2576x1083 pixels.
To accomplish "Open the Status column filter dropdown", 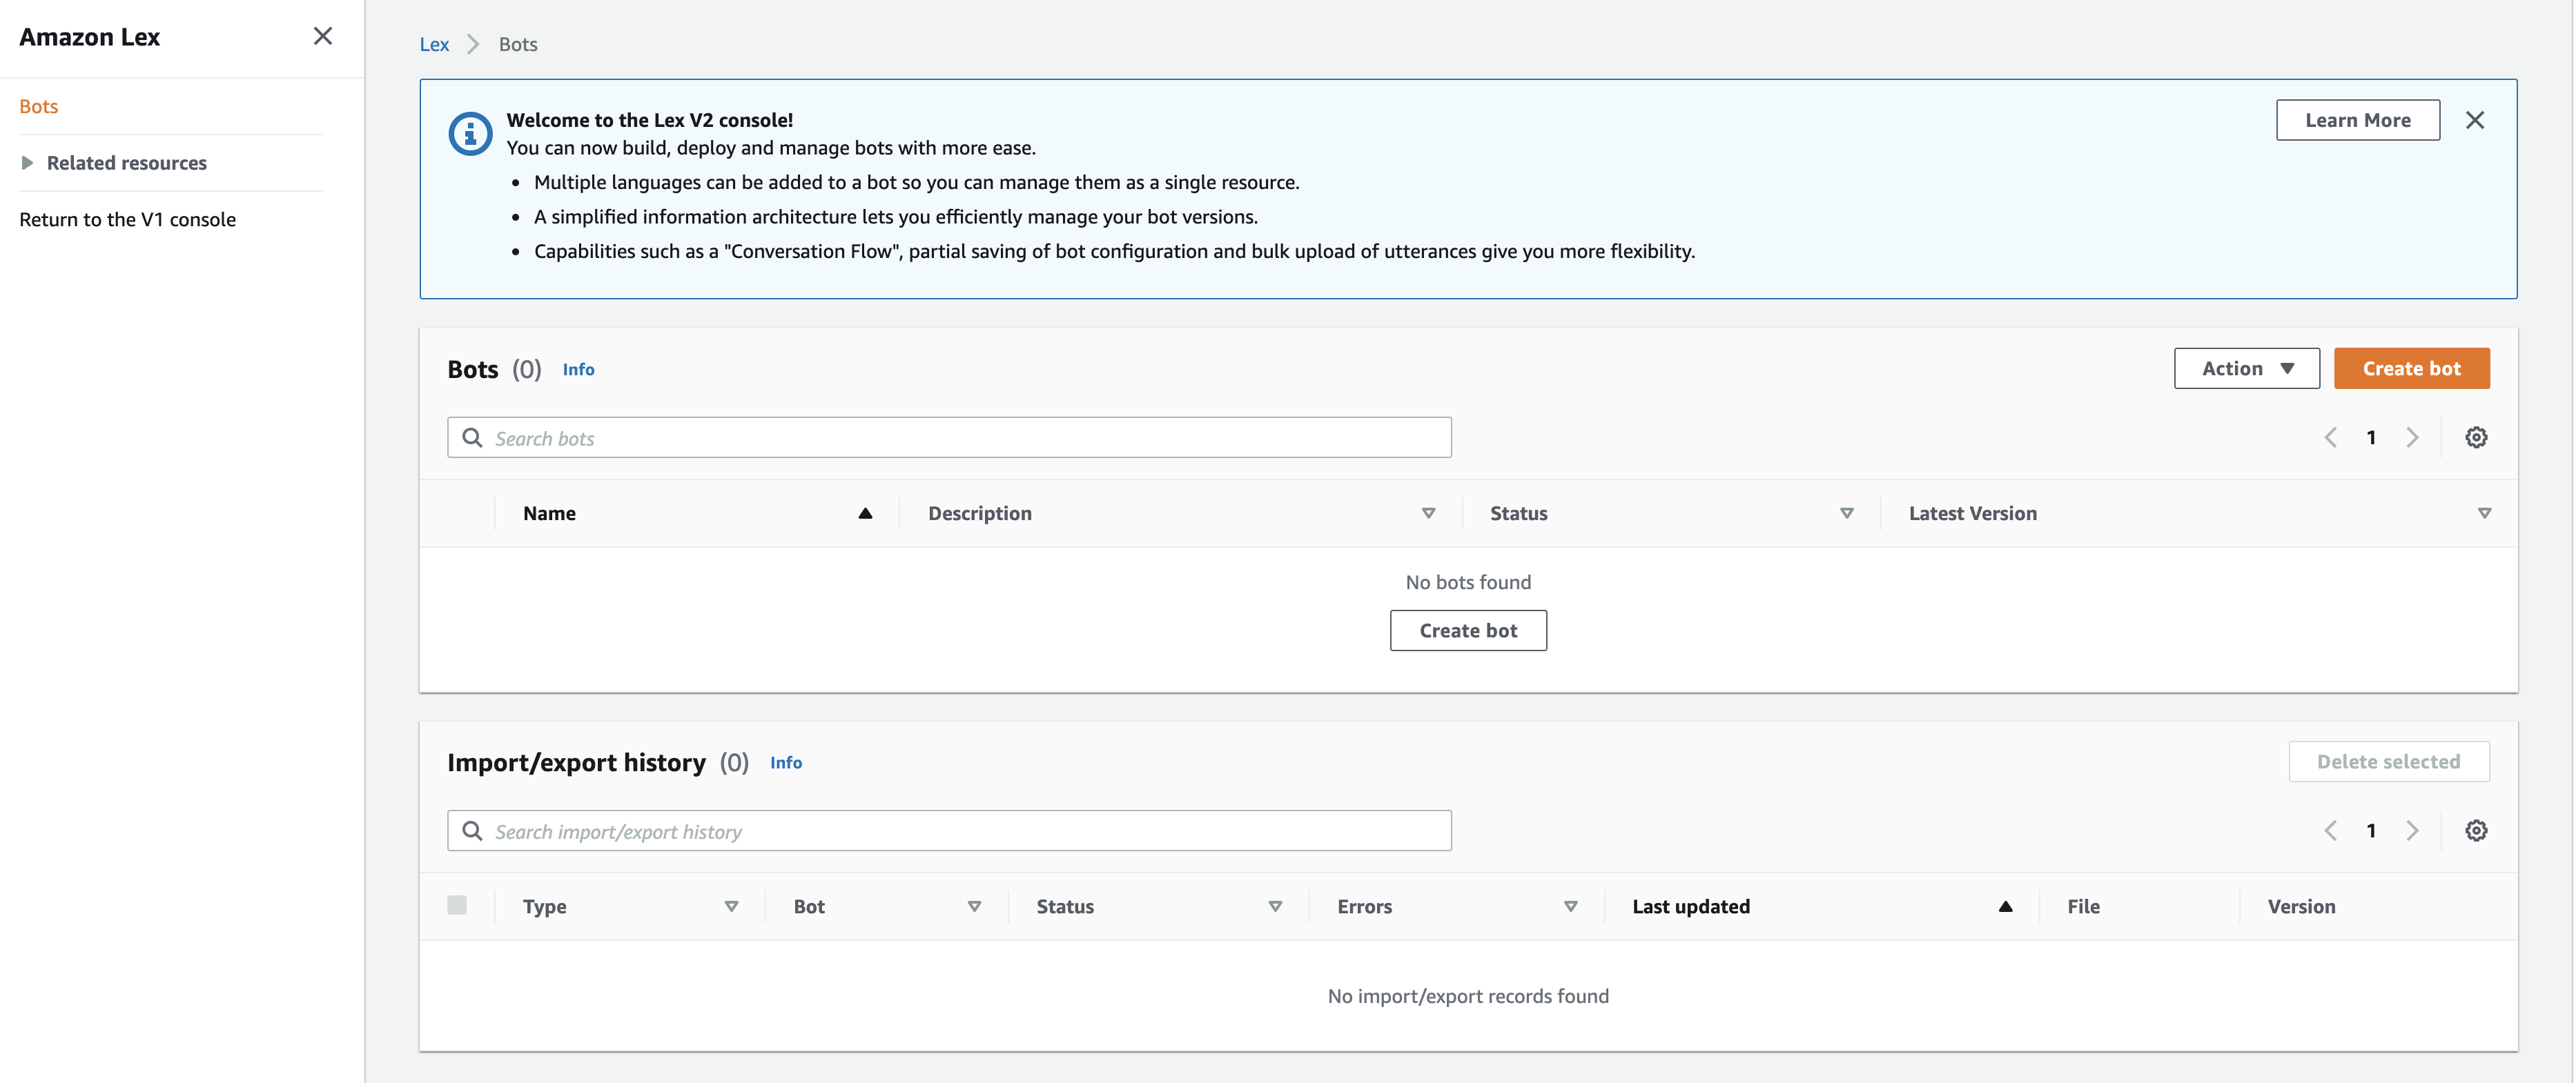I will pyautogui.click(x=1846, y=513).
